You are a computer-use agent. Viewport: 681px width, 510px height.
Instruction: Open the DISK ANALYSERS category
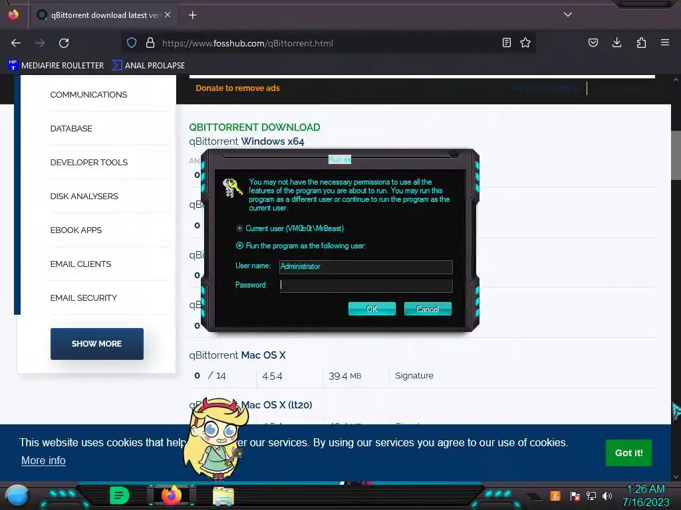(84, 196)
